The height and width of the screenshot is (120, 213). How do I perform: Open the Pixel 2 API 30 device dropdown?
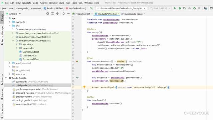[160, 8]
